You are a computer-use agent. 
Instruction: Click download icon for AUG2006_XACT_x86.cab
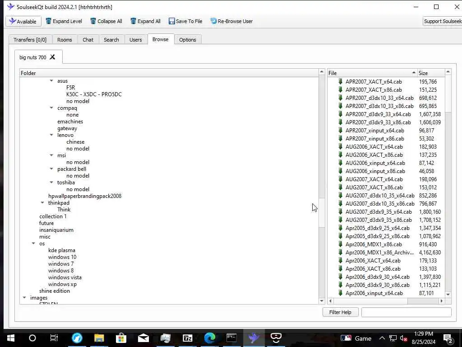pos(340,155)
